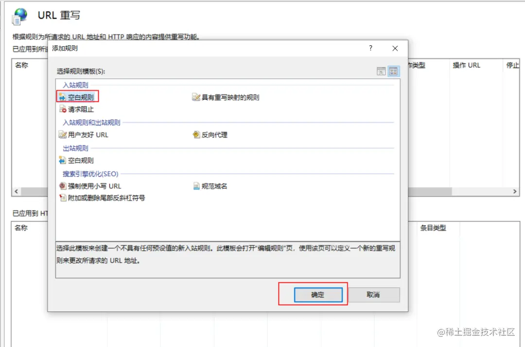Screen dimensions: 525x347
Task: Cancel using the 取消 button
Action: [x=374, y=295]
